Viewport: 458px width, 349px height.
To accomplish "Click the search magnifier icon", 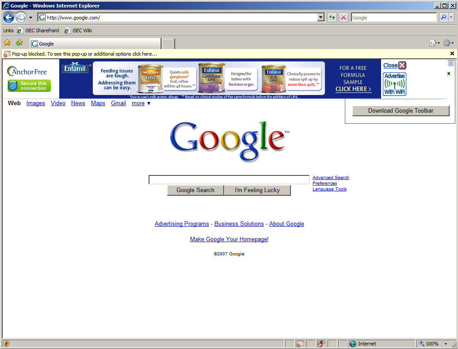I will (443, 18).
